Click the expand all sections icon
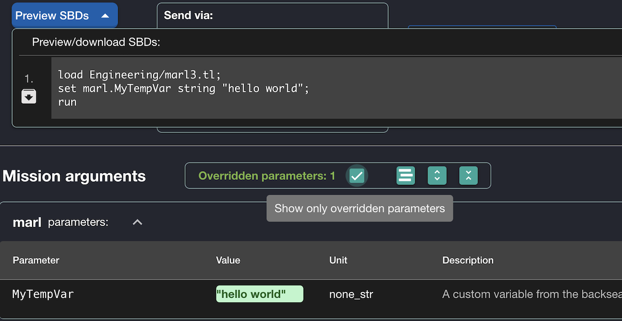The height and width of the screenshot is (321, 622). click(437, 176)
